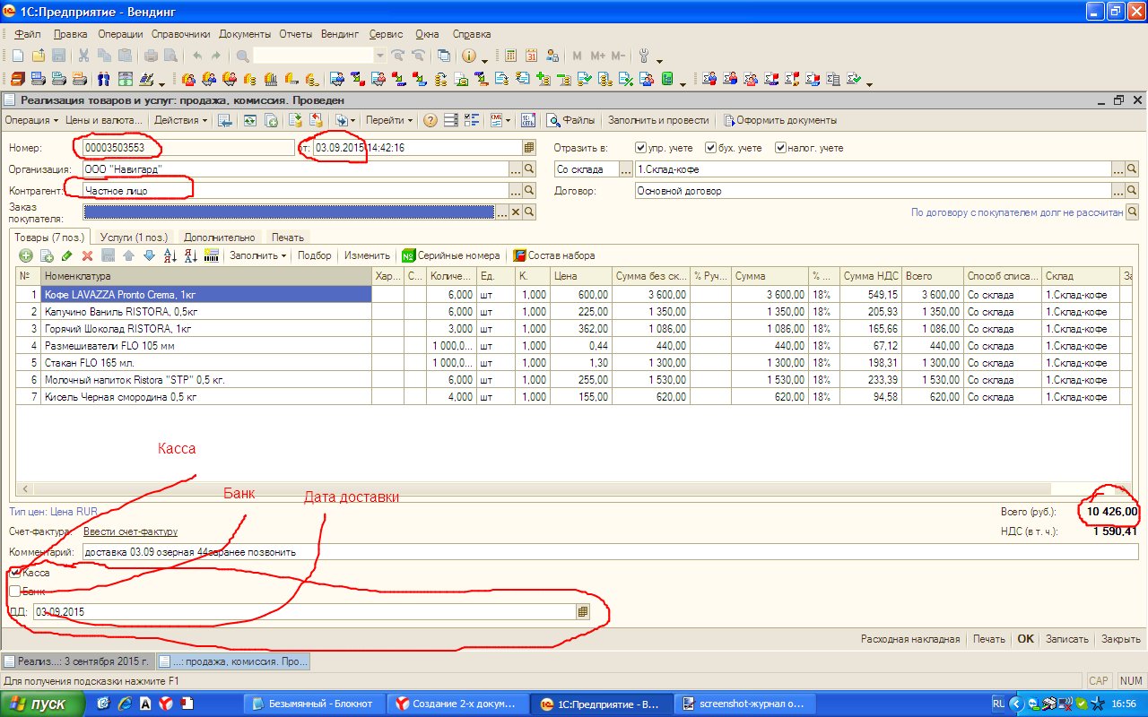Open the Справочники menu
Image resolution: width=1148 pixels, height=717 pixels.
pyautogui.click(x=180, y=34)
